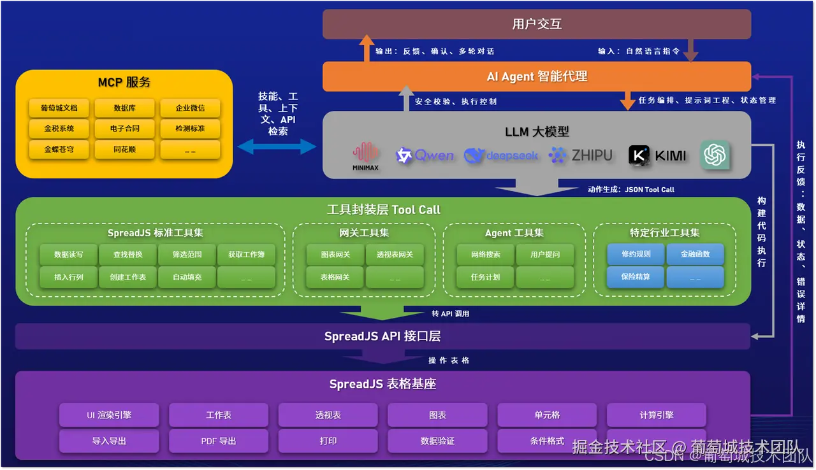Image resolution: width=816 pixels, height=470 pixels.
Task: Select the vertical 构建代码执行 label
Action: point(762,231)
